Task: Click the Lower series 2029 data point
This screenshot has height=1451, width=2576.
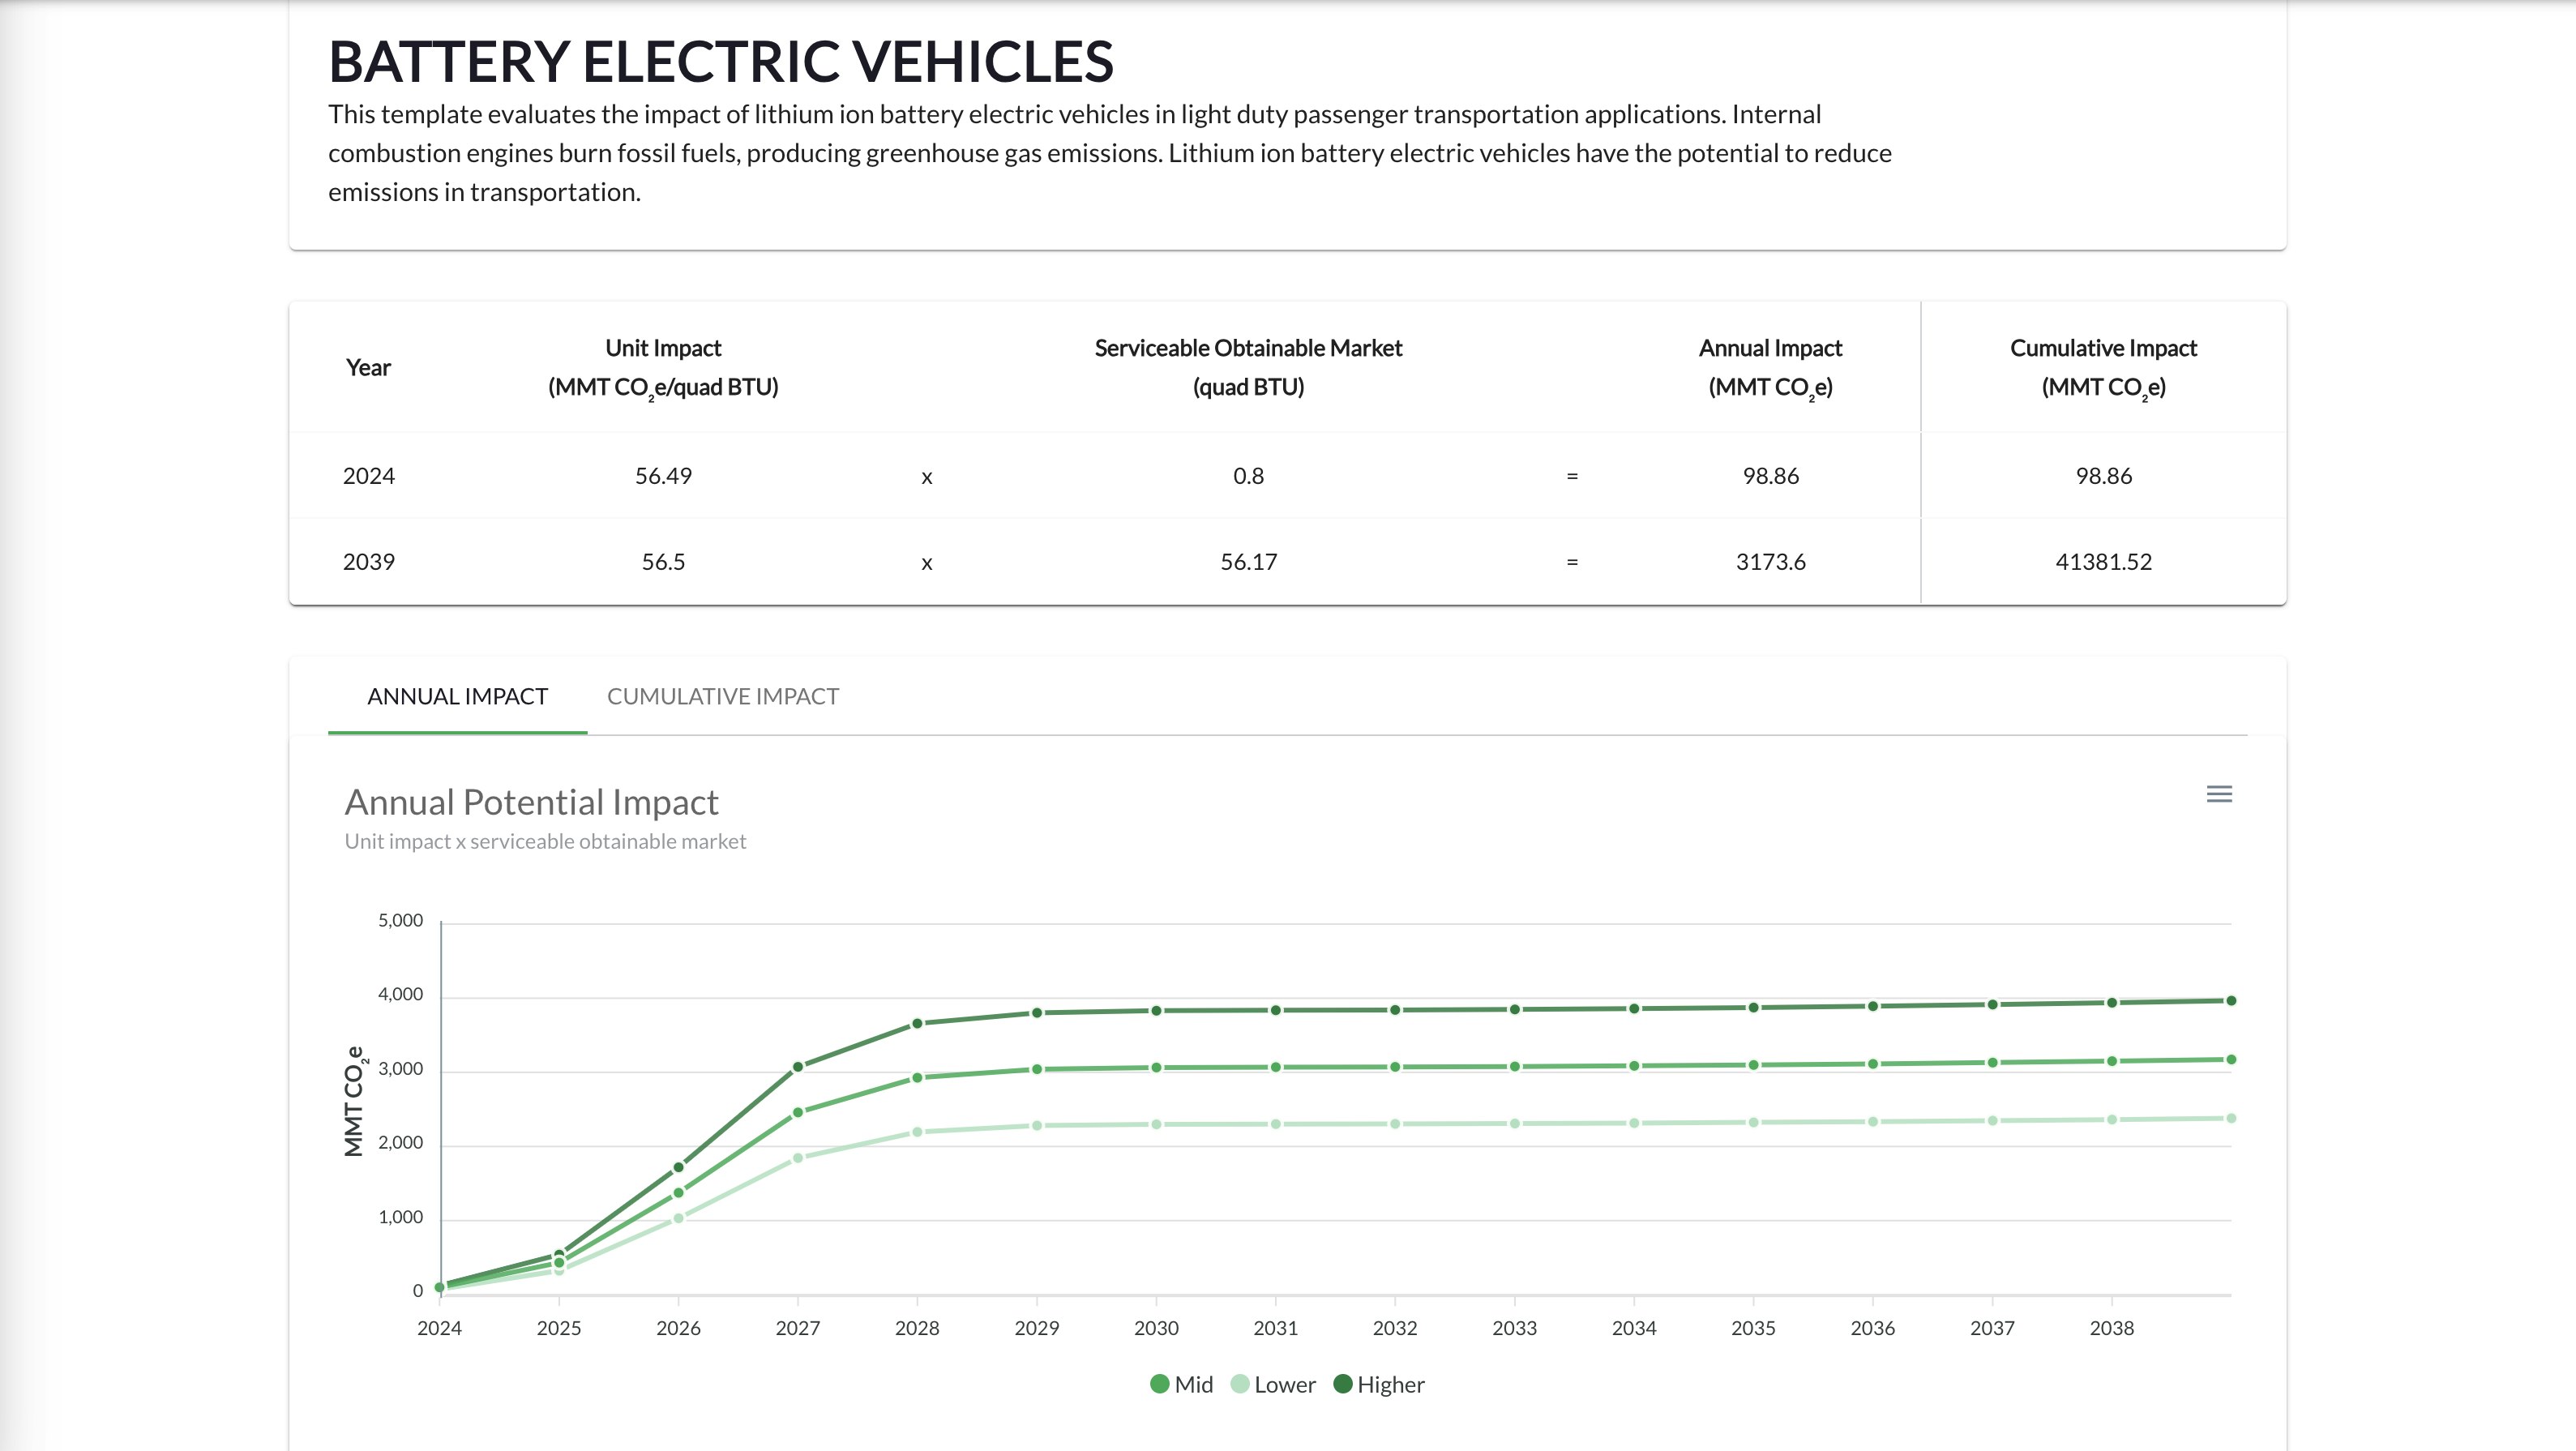Action: tap(1037, 1126)
